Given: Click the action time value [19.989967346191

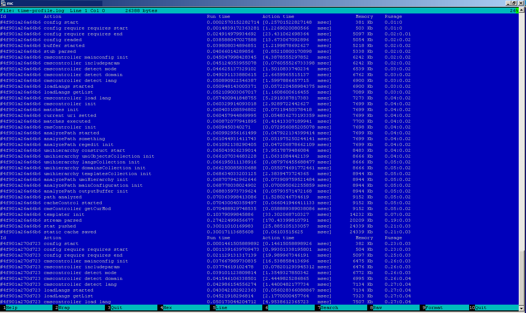Looking at the screenshot, I should click(x=286, y=255).
